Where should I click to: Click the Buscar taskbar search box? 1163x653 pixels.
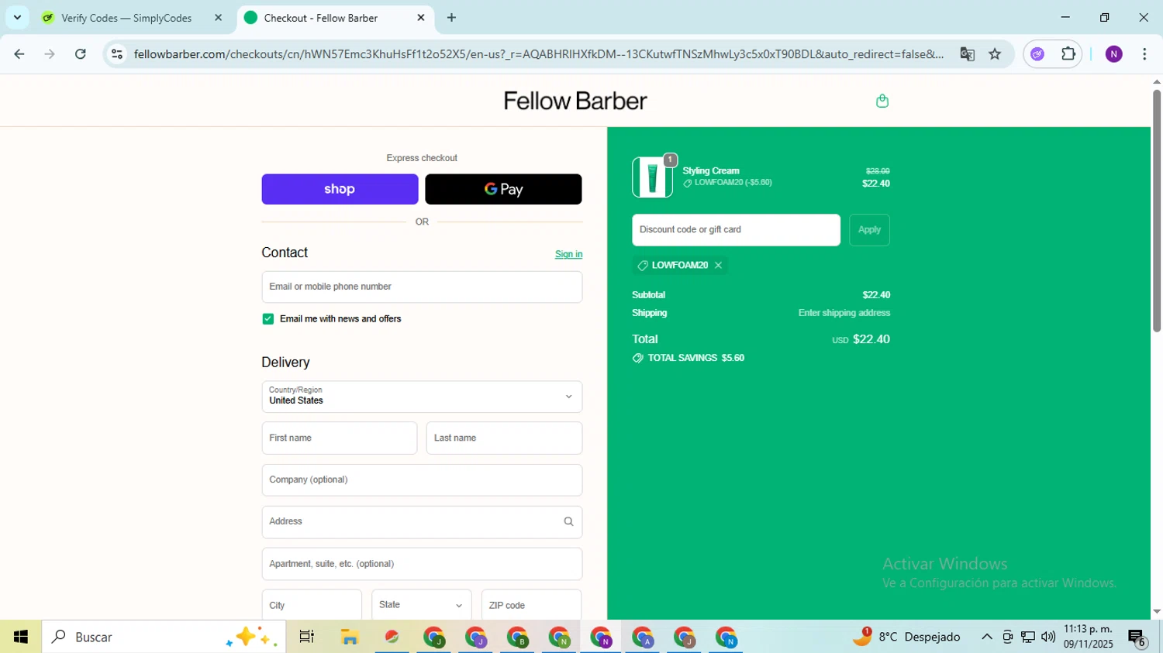pyautogui.click(x=164, y=637)
